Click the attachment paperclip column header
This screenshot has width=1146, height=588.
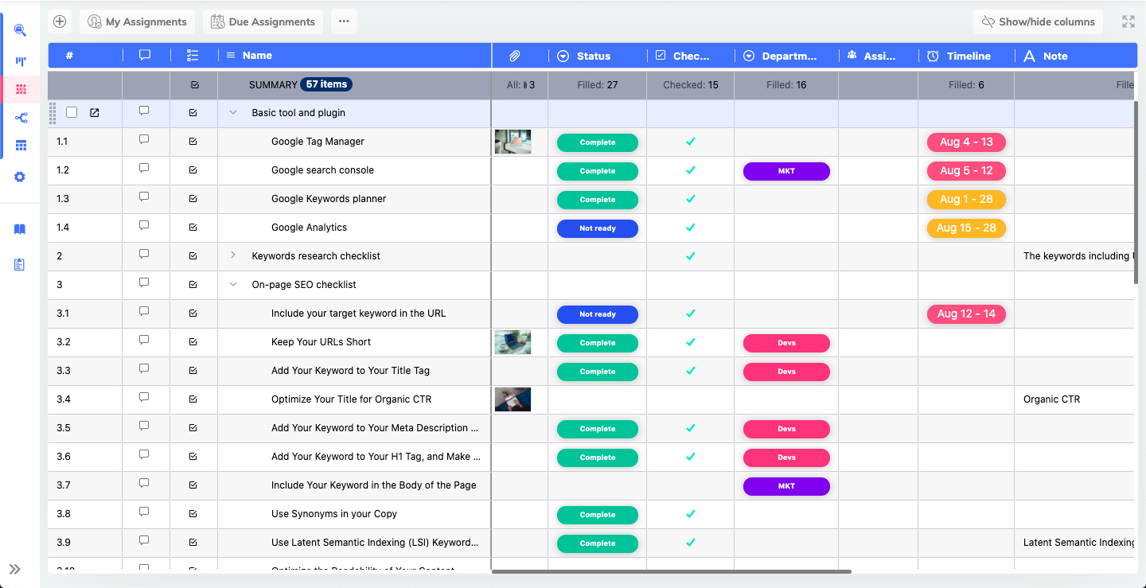pyautogui.click(x=515, y=56)
